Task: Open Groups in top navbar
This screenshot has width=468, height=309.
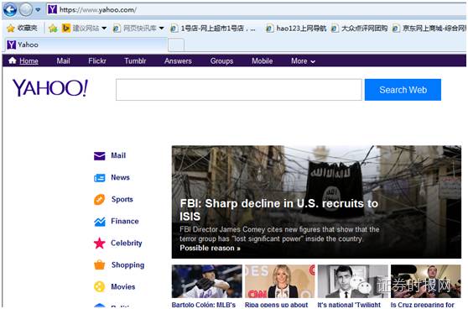Action: [221, 61]
